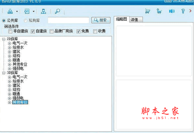Expand 结构 under 2D族库
The height and width of the screenshot is (133, 194).
click(x=10, y=56)
